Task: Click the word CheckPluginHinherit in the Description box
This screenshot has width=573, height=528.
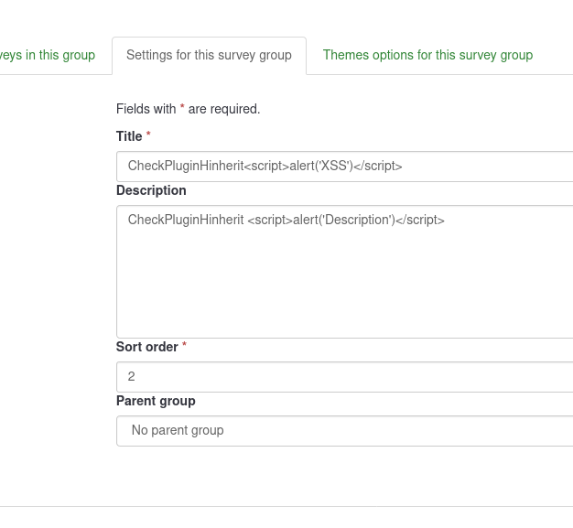Action: [x=186, y=220]
